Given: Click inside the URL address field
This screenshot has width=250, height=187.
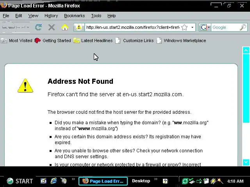Looking at the screenshot, I should pyautogui.click(x=133, y=27).
